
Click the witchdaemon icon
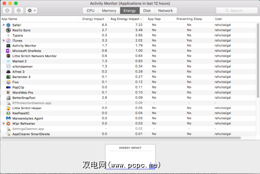click(8, 66)
